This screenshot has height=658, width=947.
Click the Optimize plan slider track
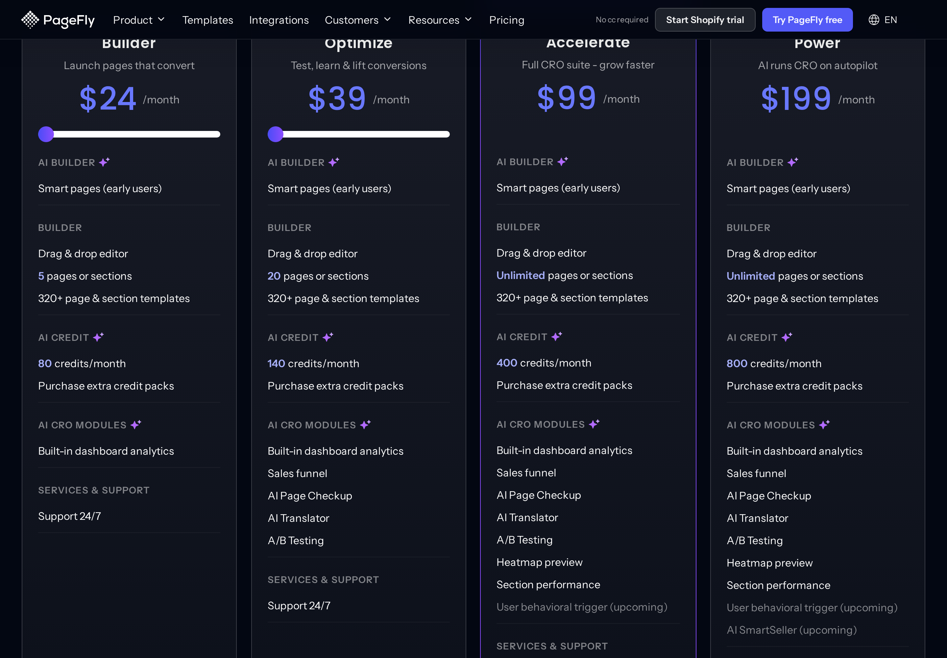pyautogui.click(x=359, y=134)
